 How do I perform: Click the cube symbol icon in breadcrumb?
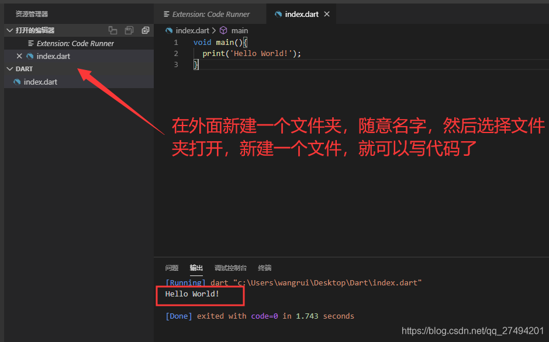click(x=223, y=30)
